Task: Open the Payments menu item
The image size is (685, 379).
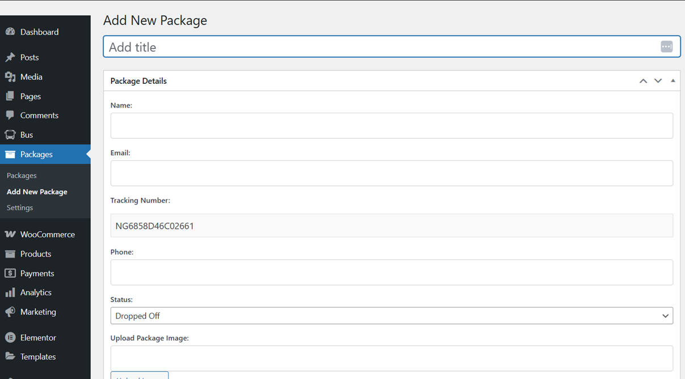Action: (37, 274)
